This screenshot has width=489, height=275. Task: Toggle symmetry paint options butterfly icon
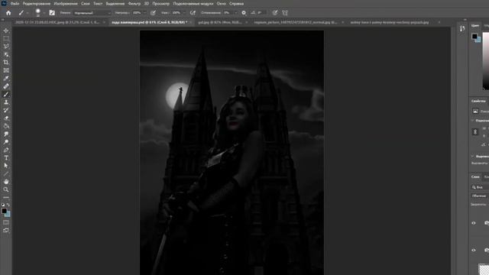point(285,13)
